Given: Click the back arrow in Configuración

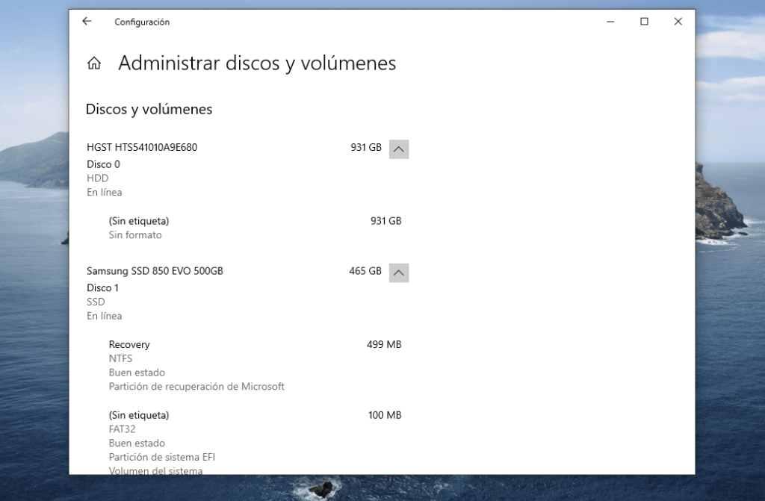Looking at the screenshot, I should (x=86, y=22).
